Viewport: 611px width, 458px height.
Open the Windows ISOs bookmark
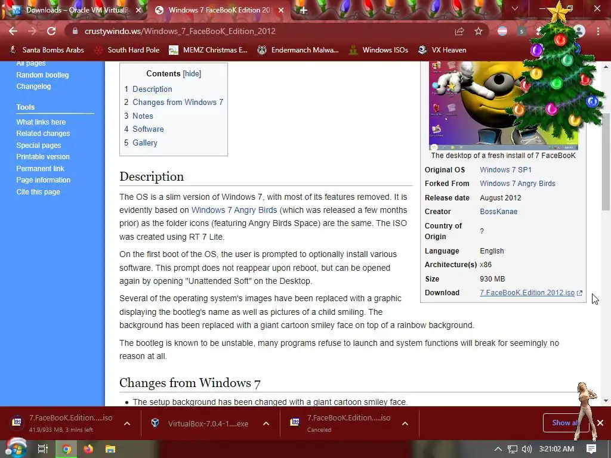(378, 50)
